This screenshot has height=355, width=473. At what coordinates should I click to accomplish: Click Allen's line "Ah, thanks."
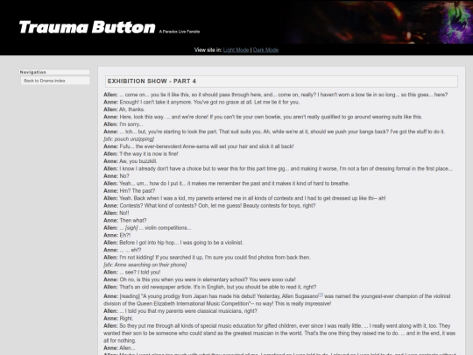124,110
